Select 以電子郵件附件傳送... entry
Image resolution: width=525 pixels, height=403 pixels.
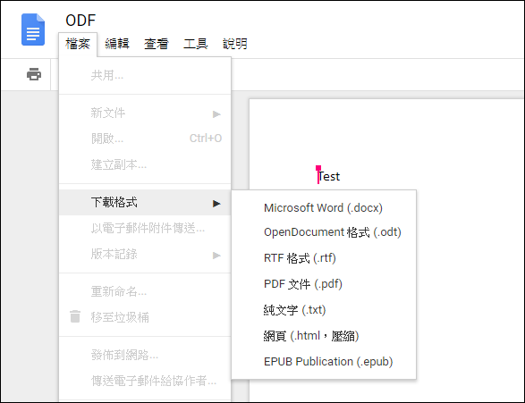tap(145, 228)
